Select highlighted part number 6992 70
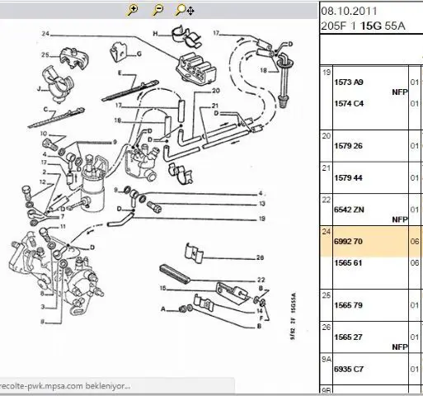 pyautogui.click(x=348, y=241)
